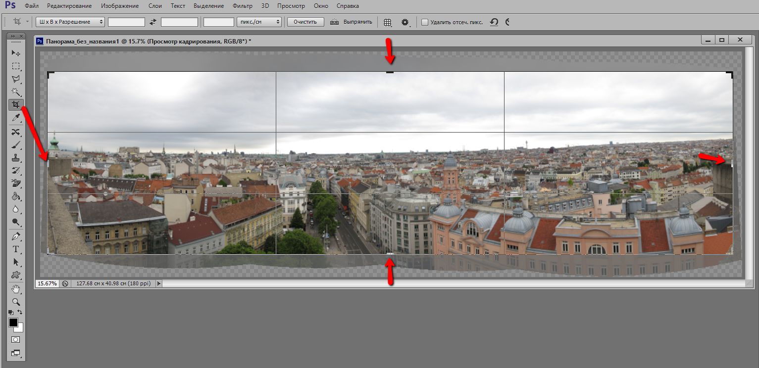Select the Move tool
Screen dimensions: 759x368
click(x=16, y=53)
